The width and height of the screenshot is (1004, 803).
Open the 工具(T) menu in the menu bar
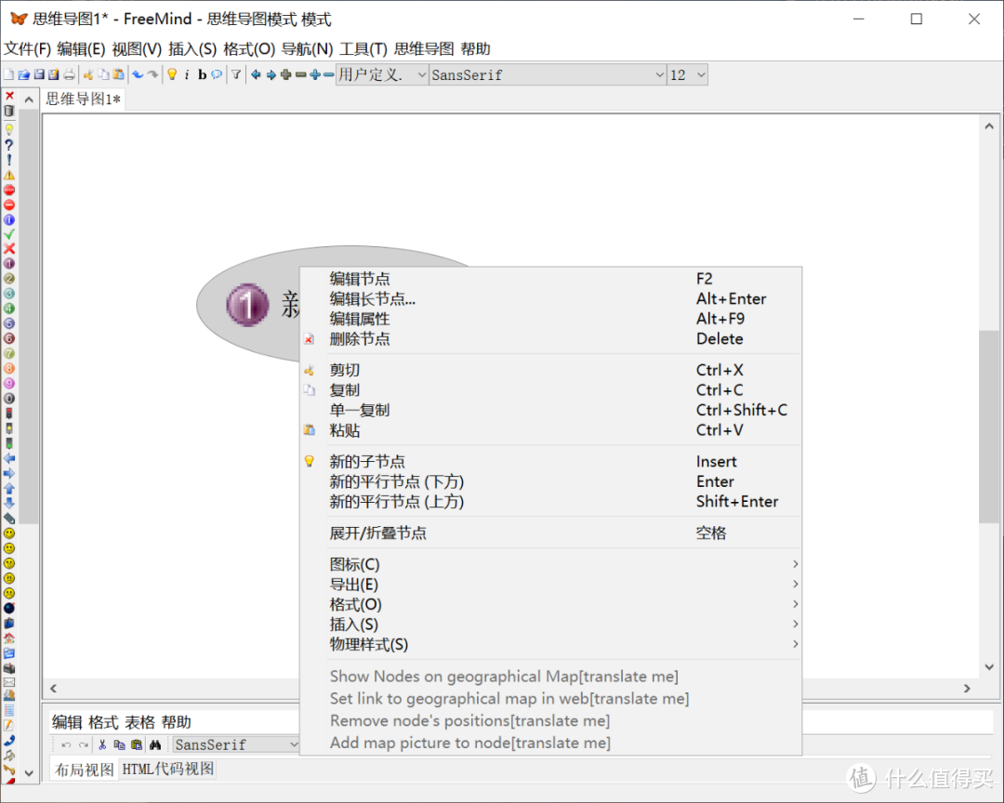(x=363, y=48)
